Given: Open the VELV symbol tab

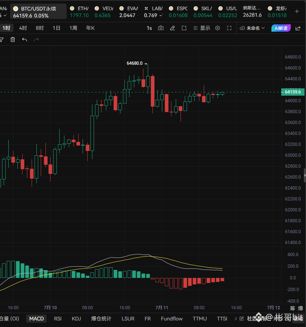Looking at the screenshot, I should 104,12.
